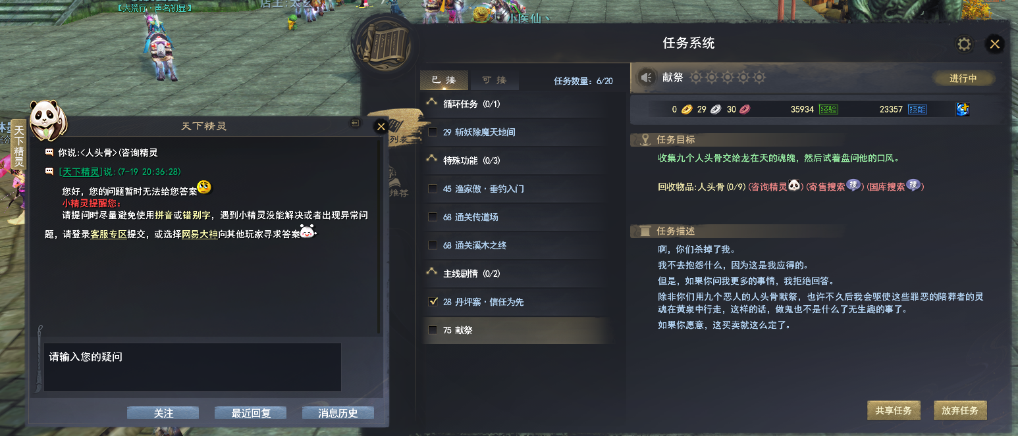Click the 搜 bubble after 寄售搜索
Viewport: 1018px width, 436px height.
[854, 186]
